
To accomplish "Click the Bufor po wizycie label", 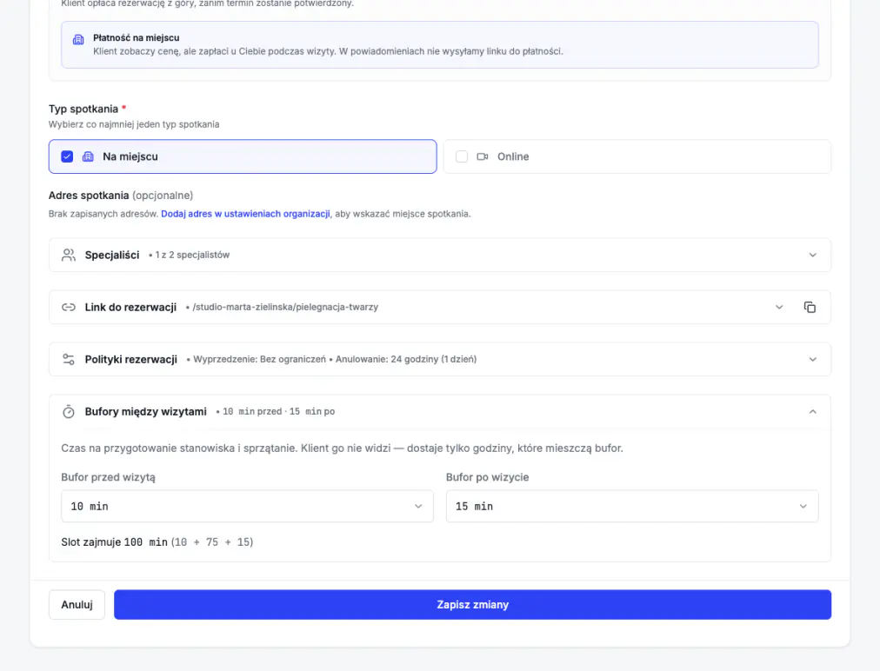I will click(x=487, y=477).
